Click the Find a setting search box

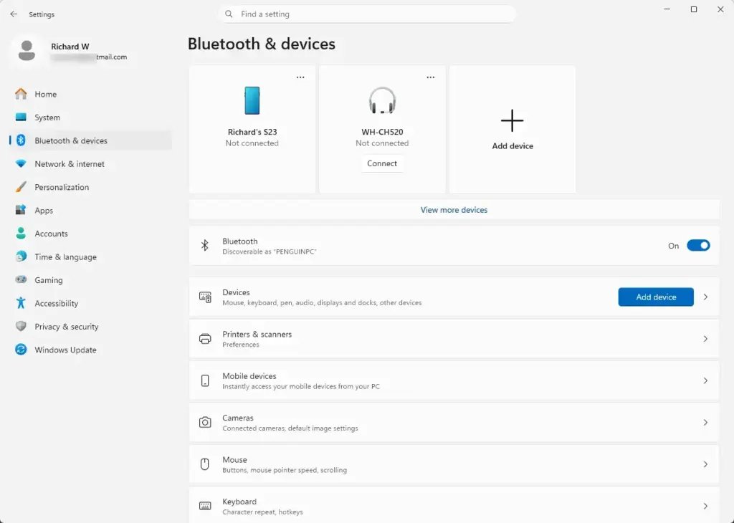367,14
